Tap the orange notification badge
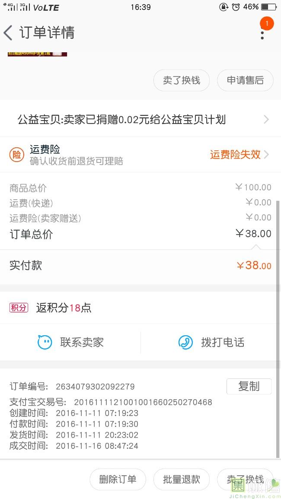The image size is (281, 499). tap(267, 23)
